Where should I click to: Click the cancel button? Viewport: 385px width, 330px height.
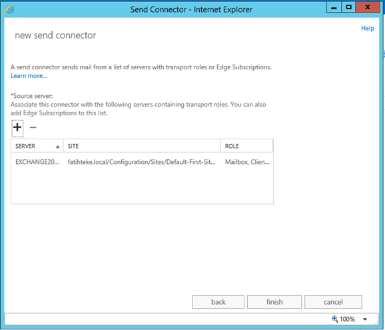tap(333, 302)
